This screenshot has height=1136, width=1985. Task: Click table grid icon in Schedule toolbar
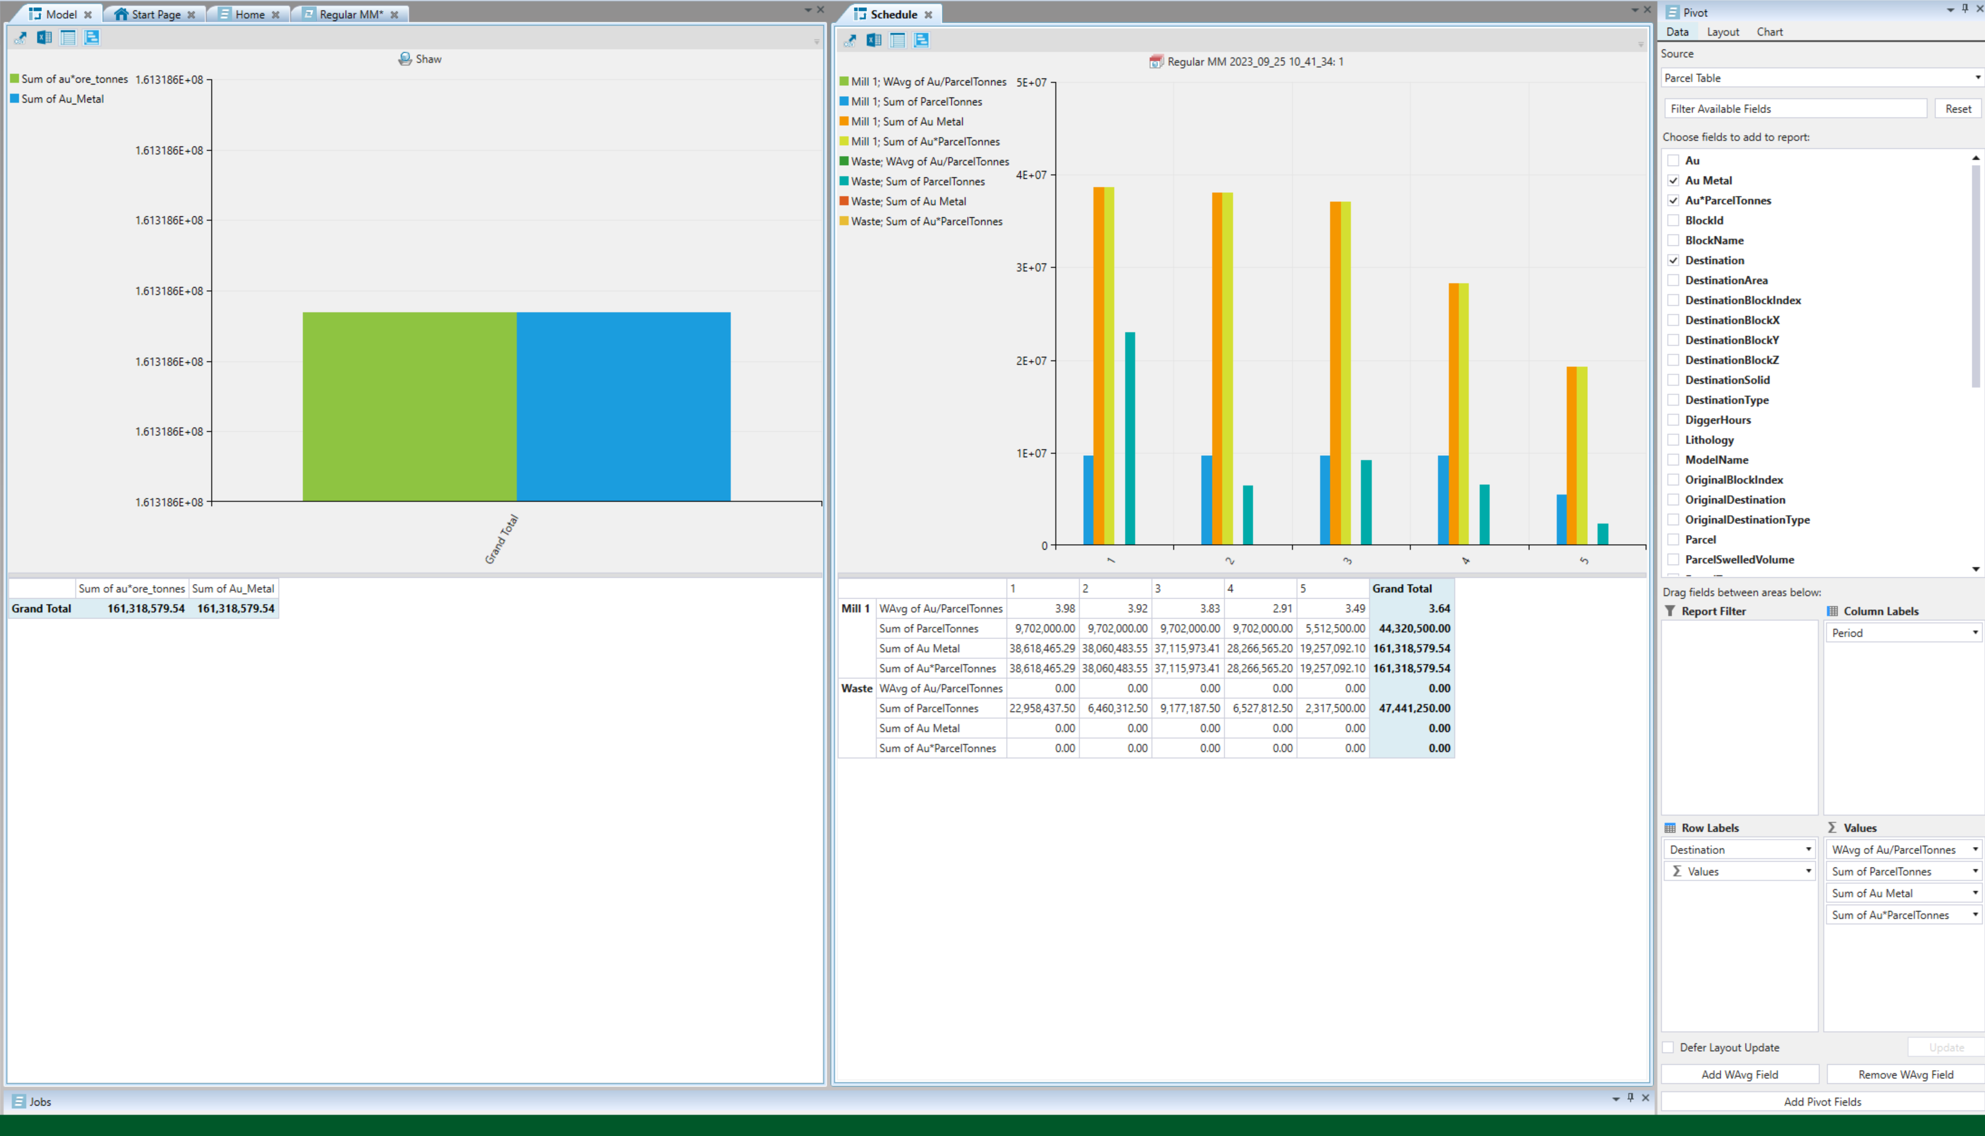tap(898, 41)
